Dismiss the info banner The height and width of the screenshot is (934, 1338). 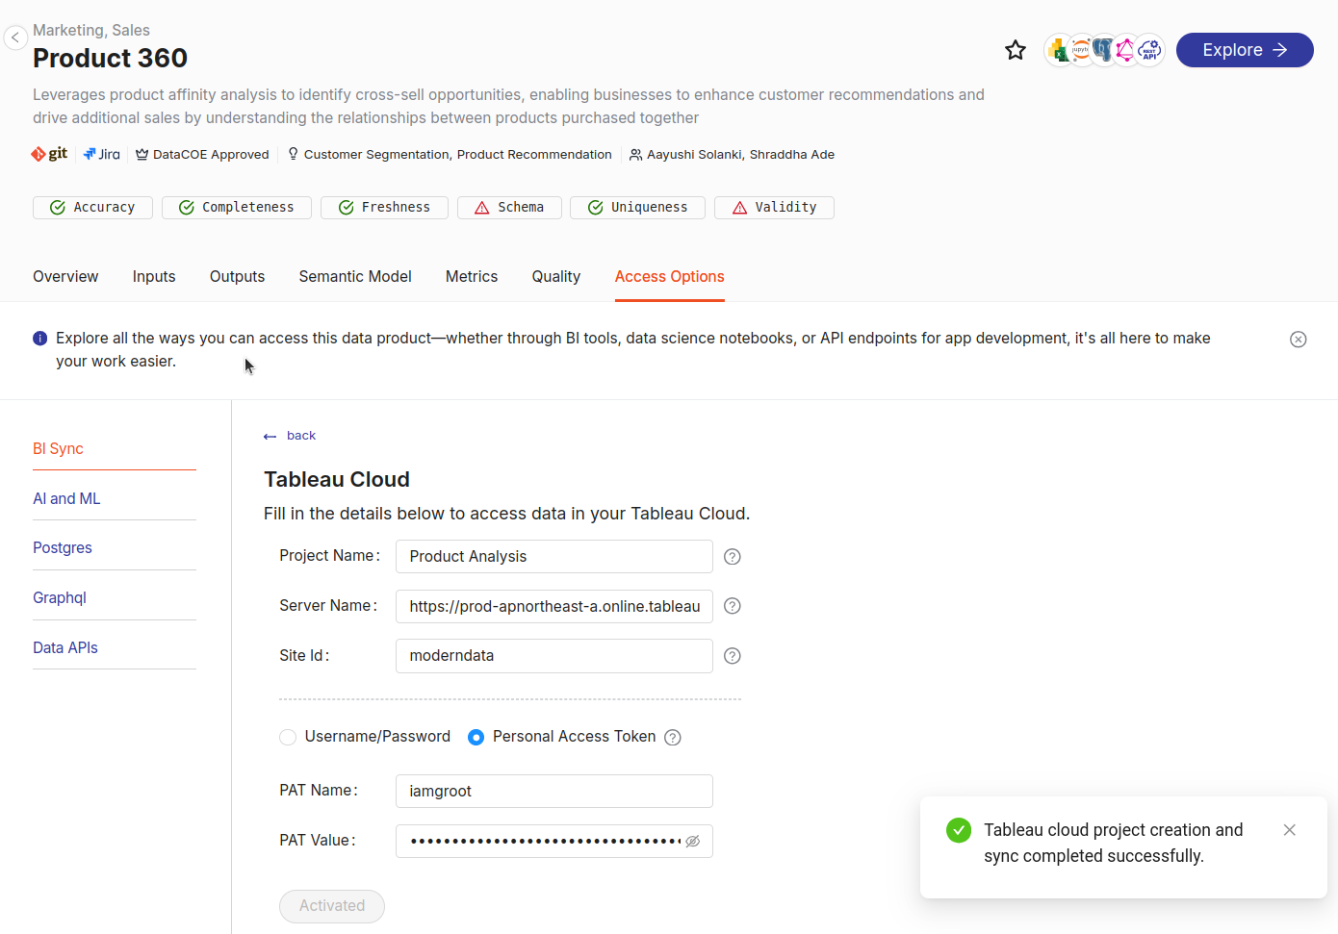(x=1299, y=339)
